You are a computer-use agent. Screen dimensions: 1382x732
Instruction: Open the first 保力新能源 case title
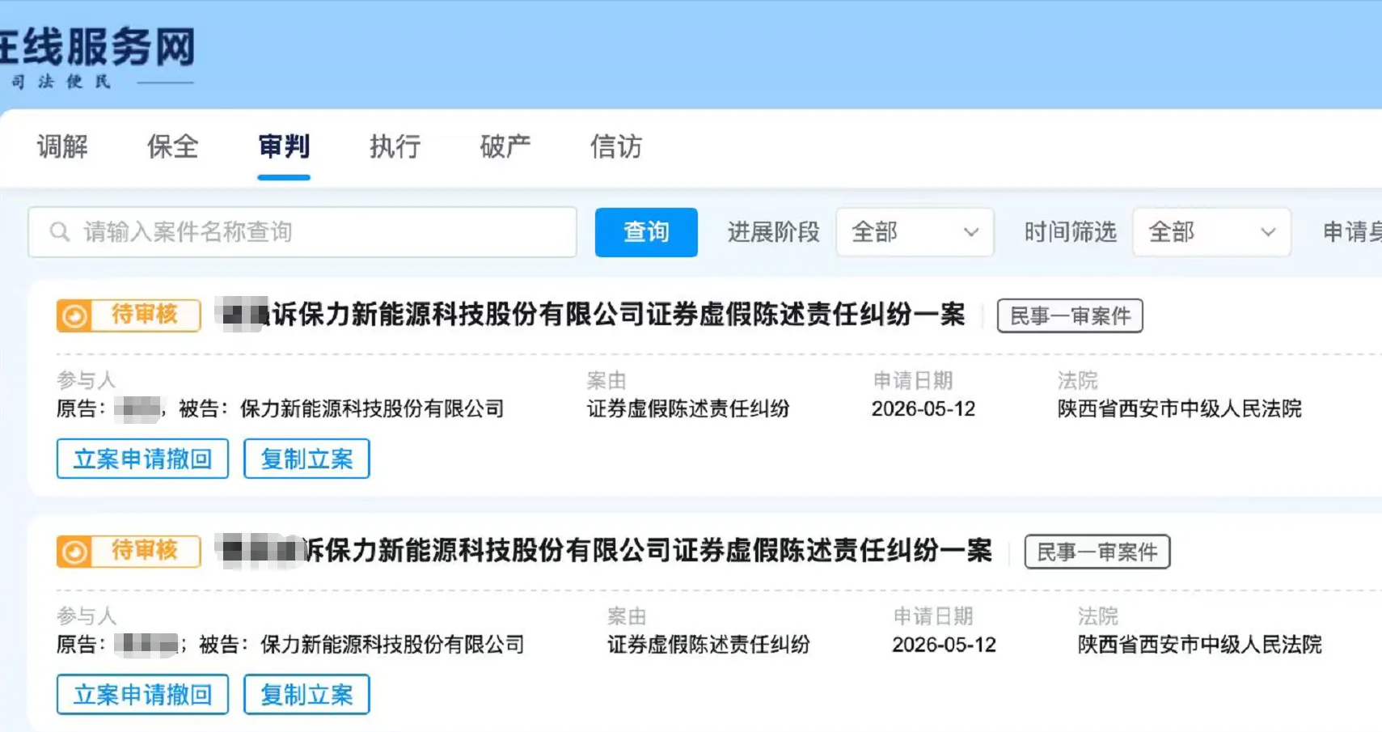592,315
